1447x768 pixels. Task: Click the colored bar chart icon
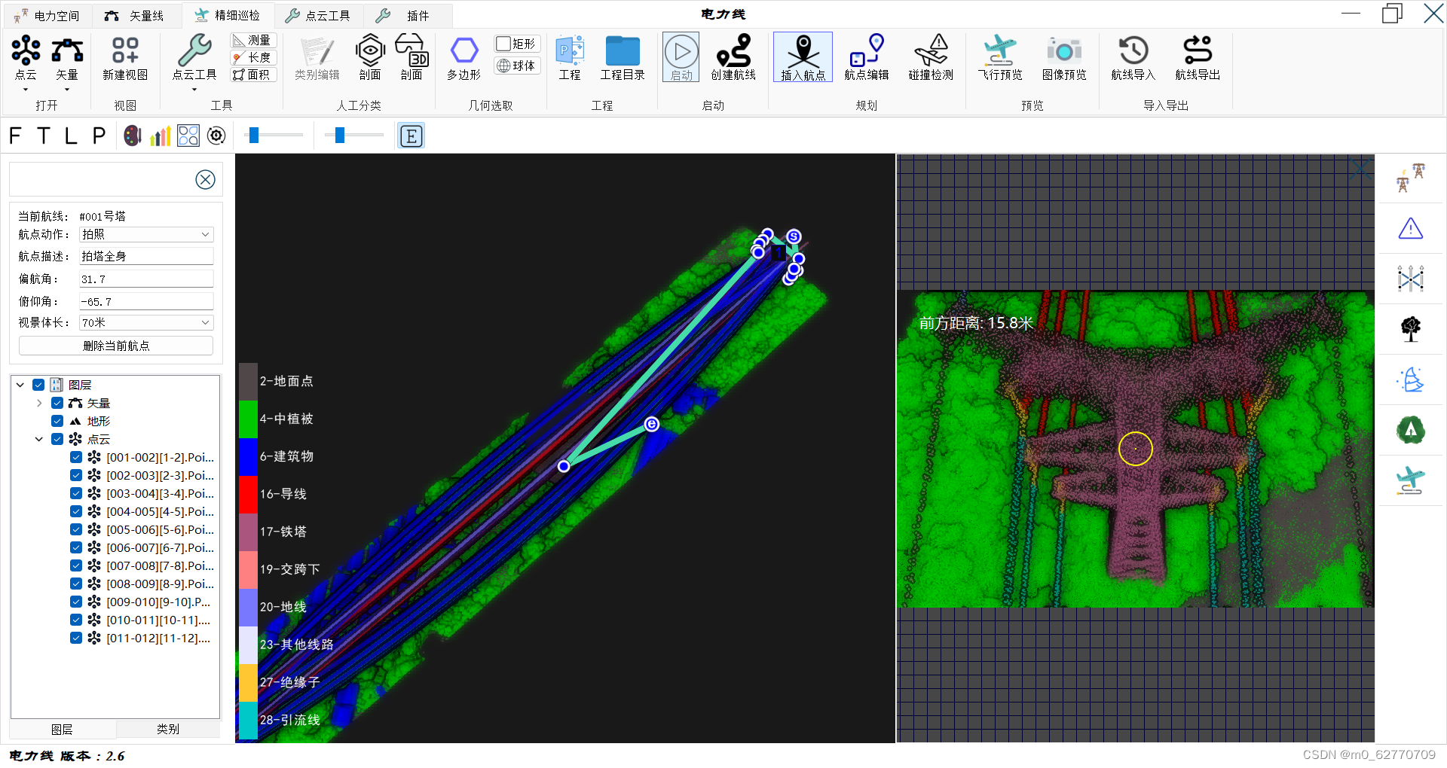(161, 136)
